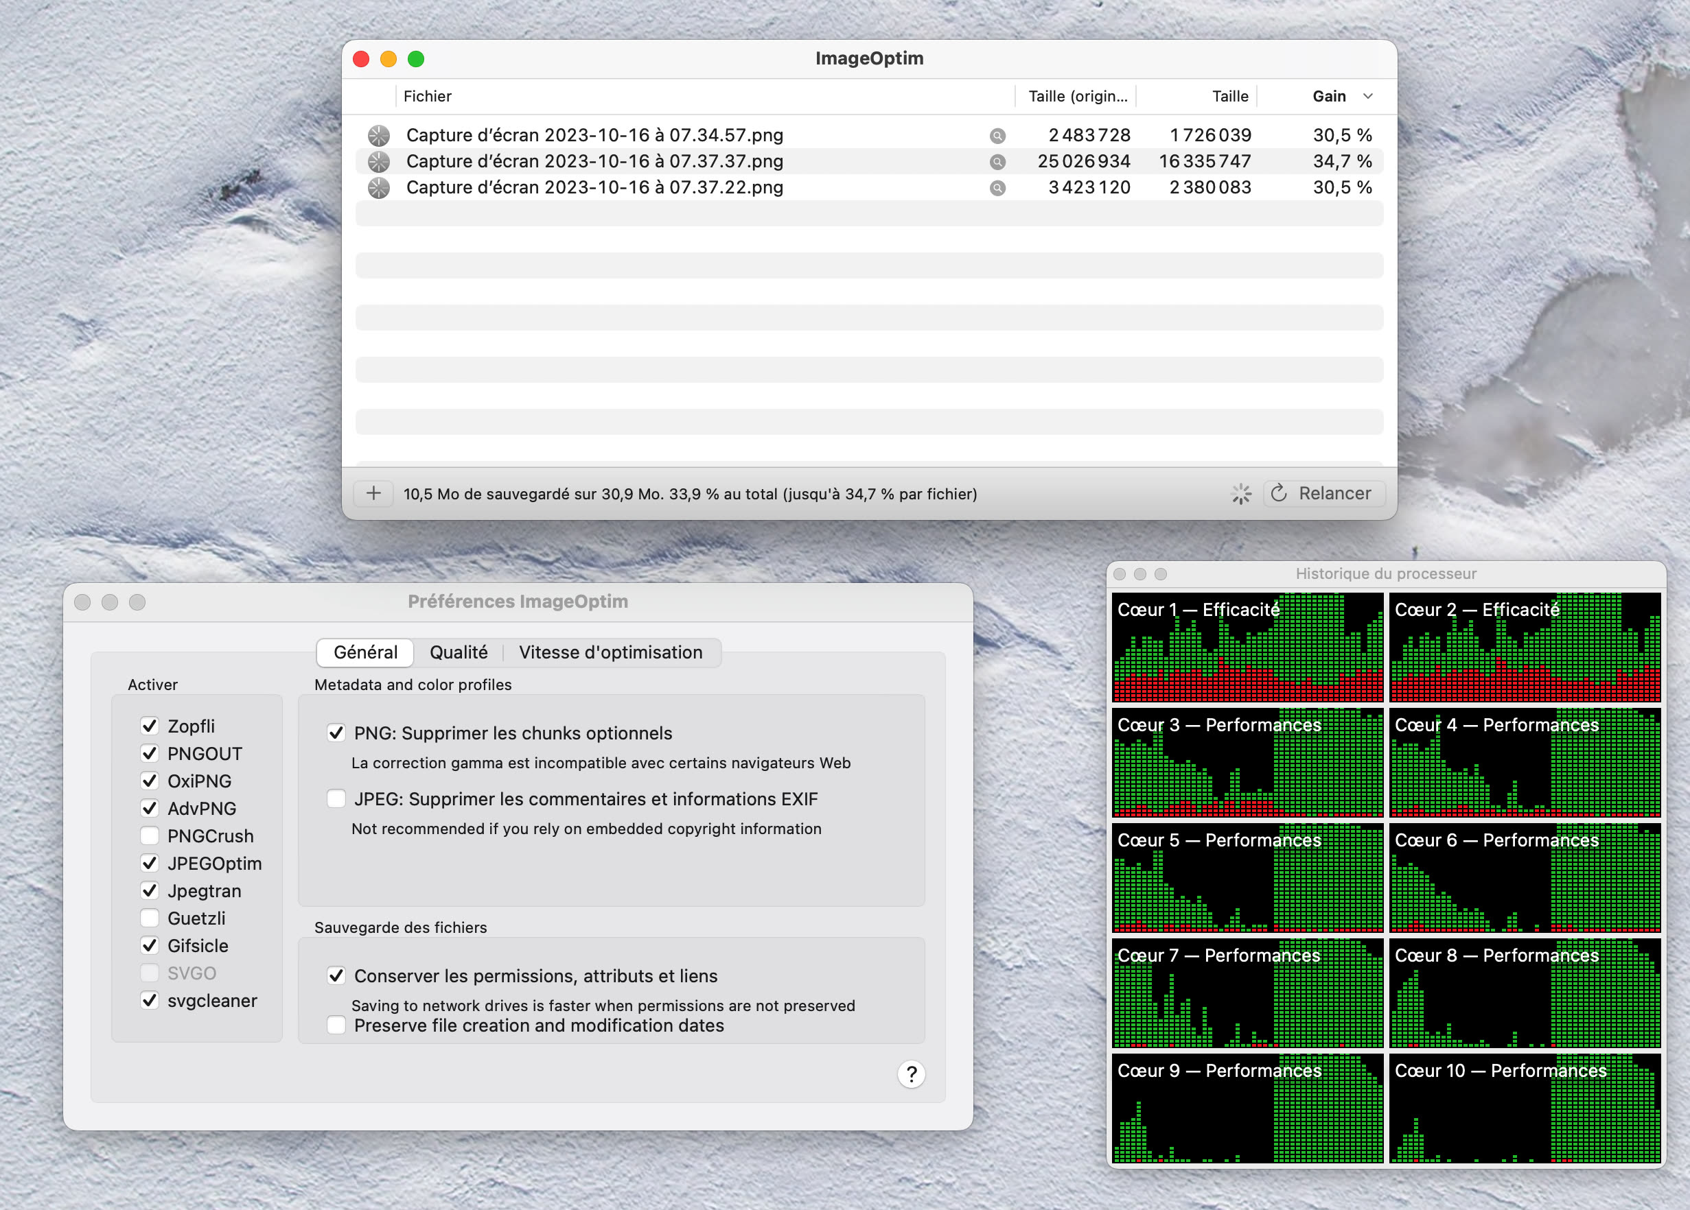Click the original size value 2 483 728

pyautogui.click(x=1089, y=136)
